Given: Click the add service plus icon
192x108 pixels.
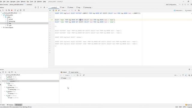Looking at the screenshot, I should 15,72.
